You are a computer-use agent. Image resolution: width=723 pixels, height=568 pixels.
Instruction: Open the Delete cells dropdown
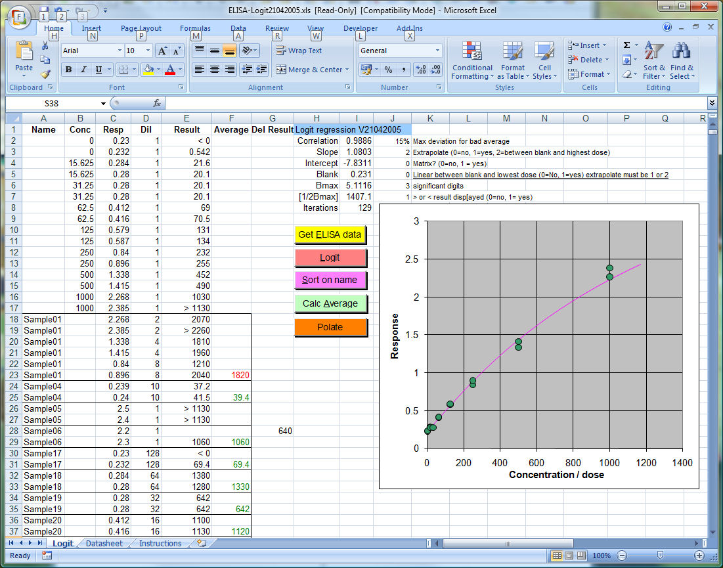[588, 60]
